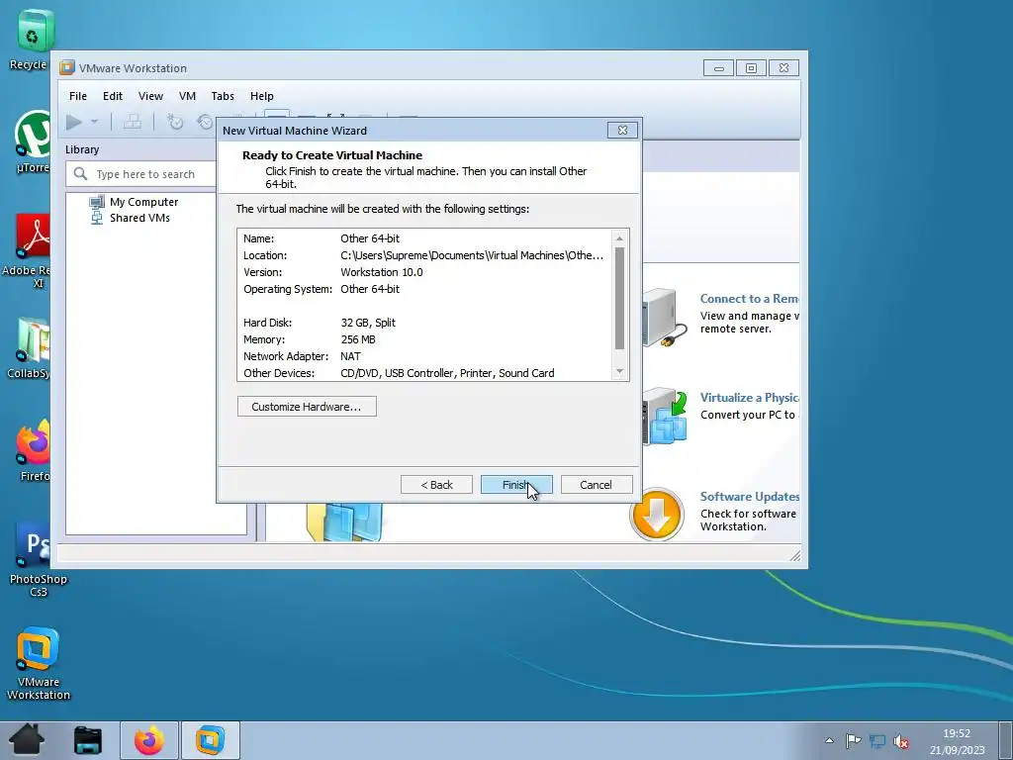Click the Back button in the wizard
The width and height of the screenshot is (1013, 760).
(x=436, y=485)
